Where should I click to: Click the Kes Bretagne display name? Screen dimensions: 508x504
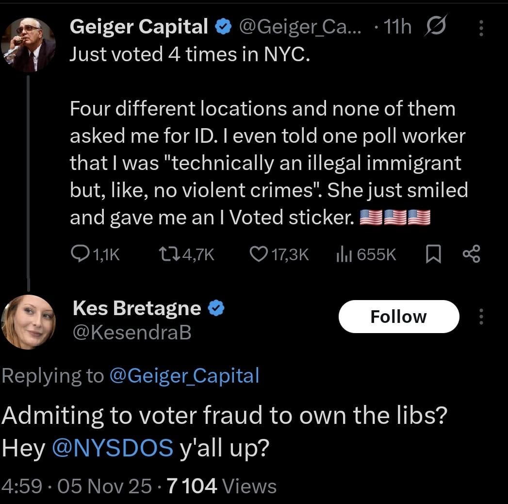pyautogui.click(x=137, y=308)
